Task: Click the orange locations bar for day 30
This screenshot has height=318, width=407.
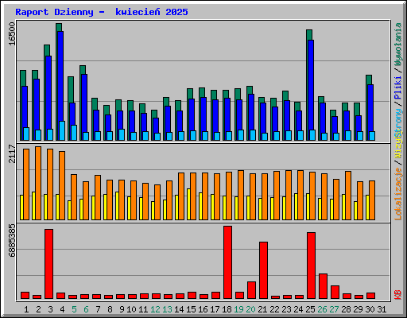Action: tap(372, 200)
